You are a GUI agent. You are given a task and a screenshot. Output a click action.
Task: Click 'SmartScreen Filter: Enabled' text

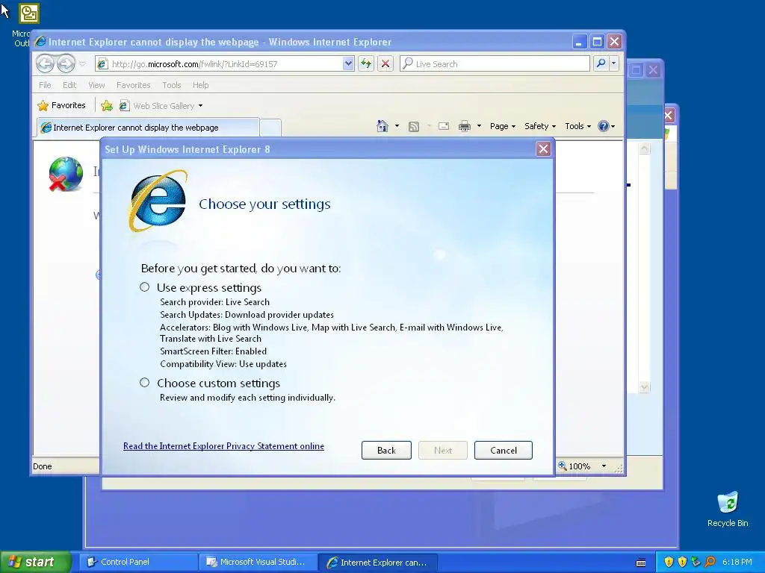(213, 351)
